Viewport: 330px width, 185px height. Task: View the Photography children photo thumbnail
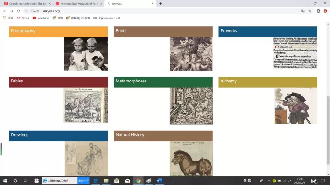[86, 54]
